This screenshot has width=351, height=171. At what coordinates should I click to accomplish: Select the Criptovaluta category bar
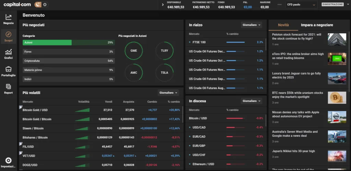69,61
